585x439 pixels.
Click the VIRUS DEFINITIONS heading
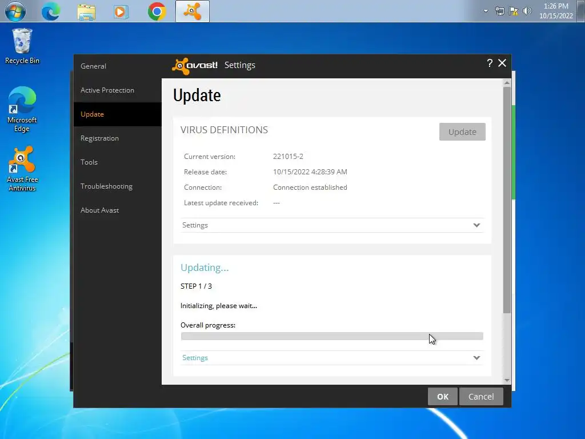(224, 130)
